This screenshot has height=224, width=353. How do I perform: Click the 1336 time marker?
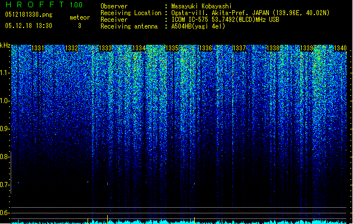click(x=206, y=48)
